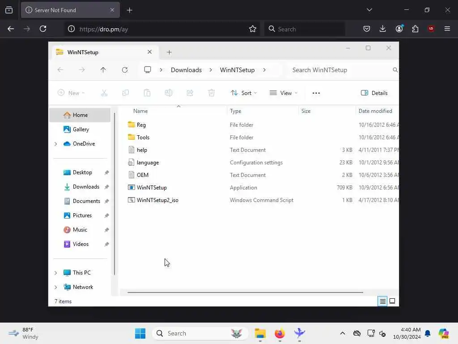Open Firefox Downloads panel icon

(x=383, y=29)
